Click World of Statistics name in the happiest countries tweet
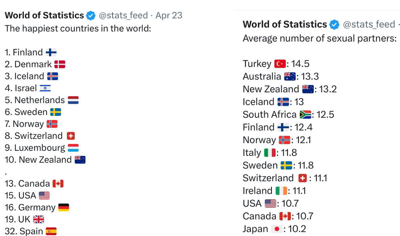 [44, 16]
